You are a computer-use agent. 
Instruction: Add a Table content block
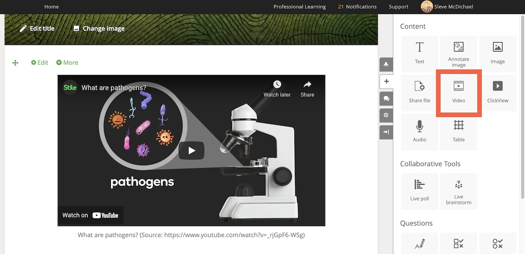[x=459, y=132]
